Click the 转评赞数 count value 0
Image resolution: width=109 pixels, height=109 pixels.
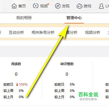[67, 74]
